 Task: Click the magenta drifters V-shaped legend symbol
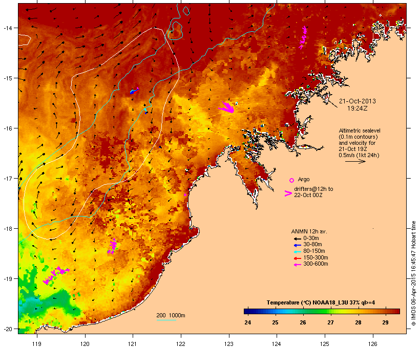click(288, 193)
